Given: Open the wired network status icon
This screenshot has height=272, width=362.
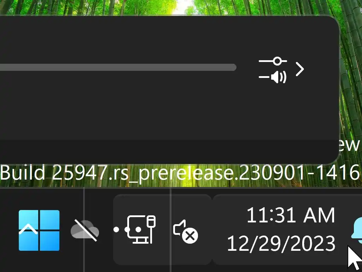Looking at the screenshot, I should 141,229.
